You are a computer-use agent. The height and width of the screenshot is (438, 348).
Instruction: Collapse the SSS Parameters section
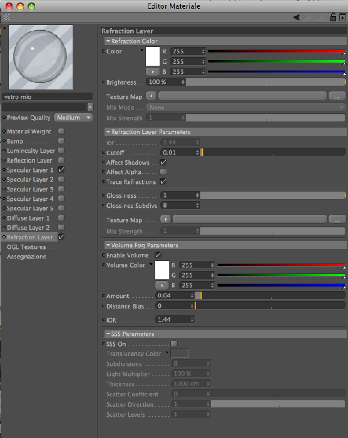pos(108,334)
